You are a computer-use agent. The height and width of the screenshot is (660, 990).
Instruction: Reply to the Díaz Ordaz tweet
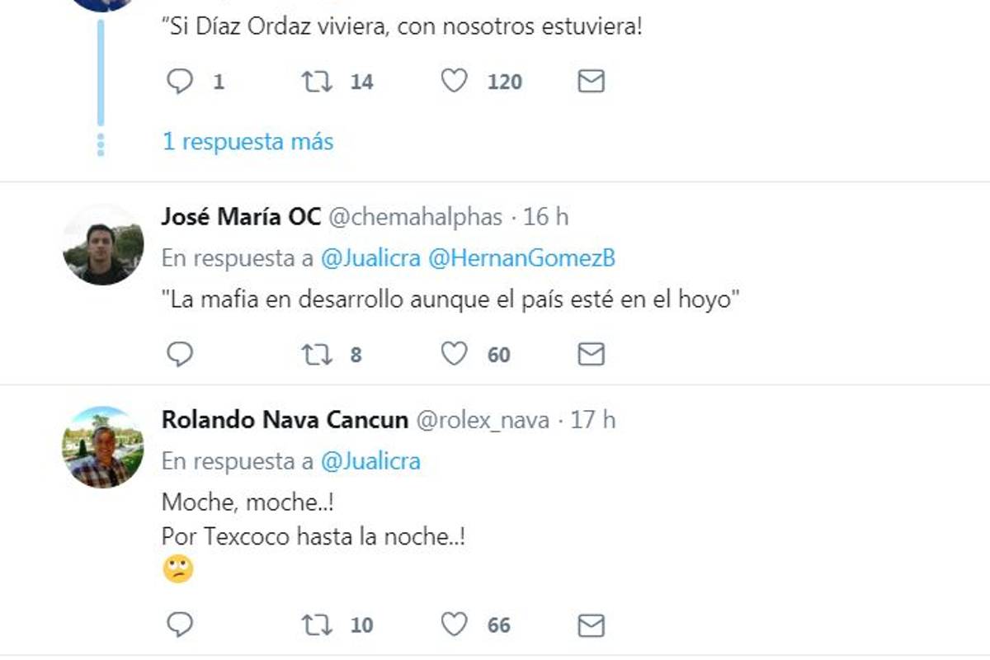(181, 81)
